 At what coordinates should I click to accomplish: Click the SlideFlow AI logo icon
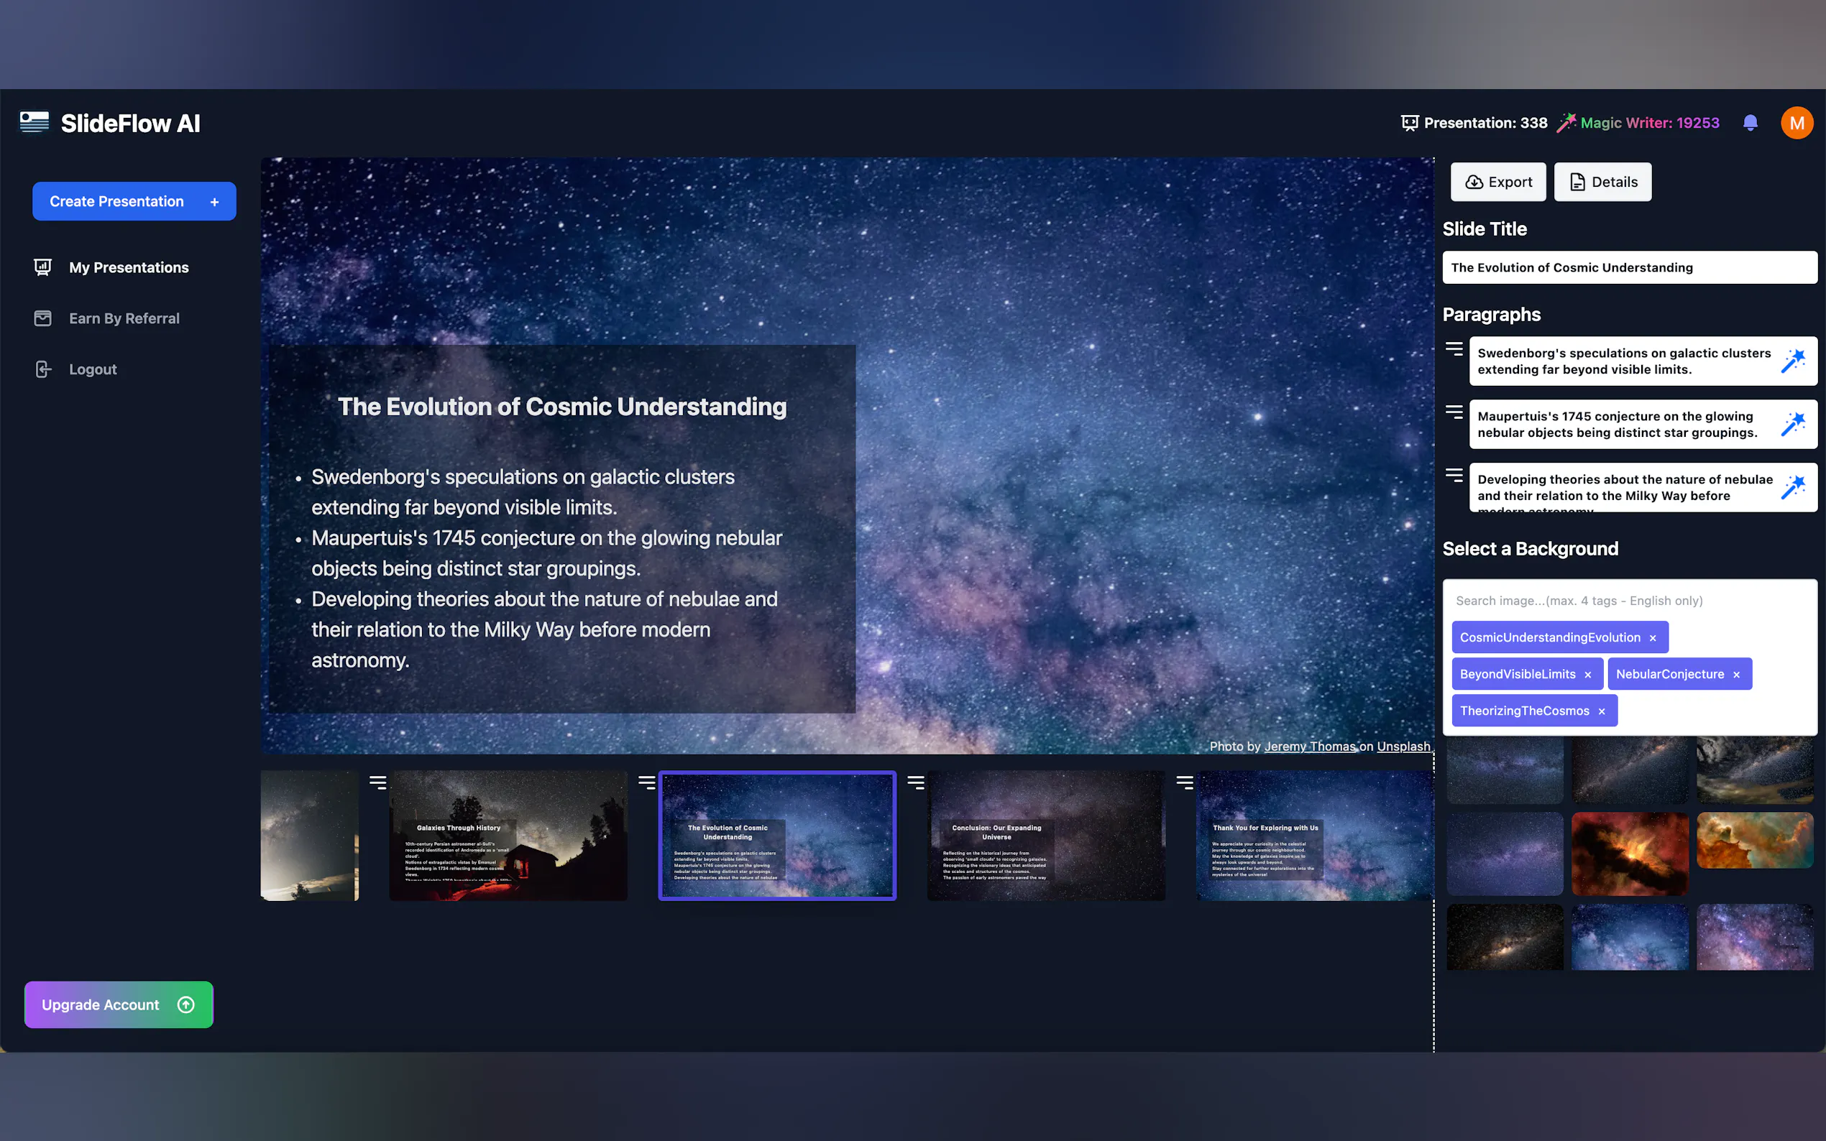tap(34, 122)
